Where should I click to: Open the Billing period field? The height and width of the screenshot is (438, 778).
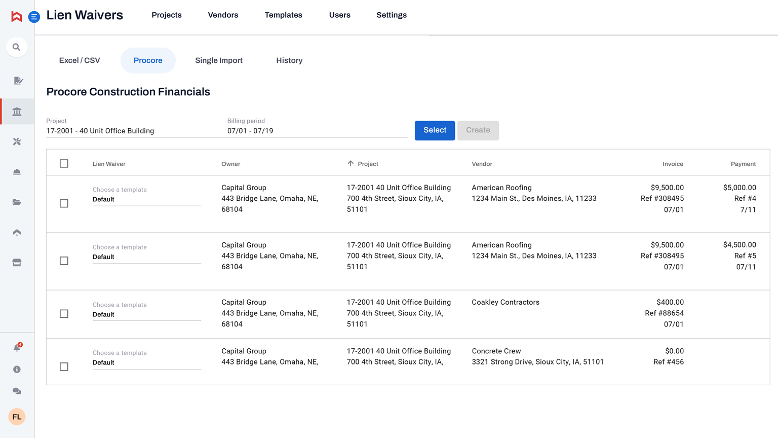[318, 127]
